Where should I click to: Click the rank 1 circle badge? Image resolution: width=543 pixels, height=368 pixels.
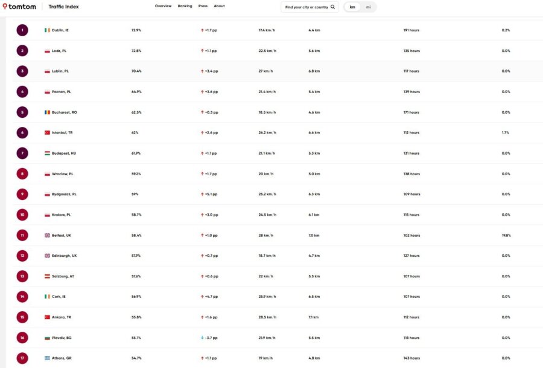(x=22, y=30)
